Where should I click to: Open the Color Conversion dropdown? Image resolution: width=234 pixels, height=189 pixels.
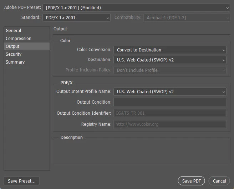click(170, 50)
